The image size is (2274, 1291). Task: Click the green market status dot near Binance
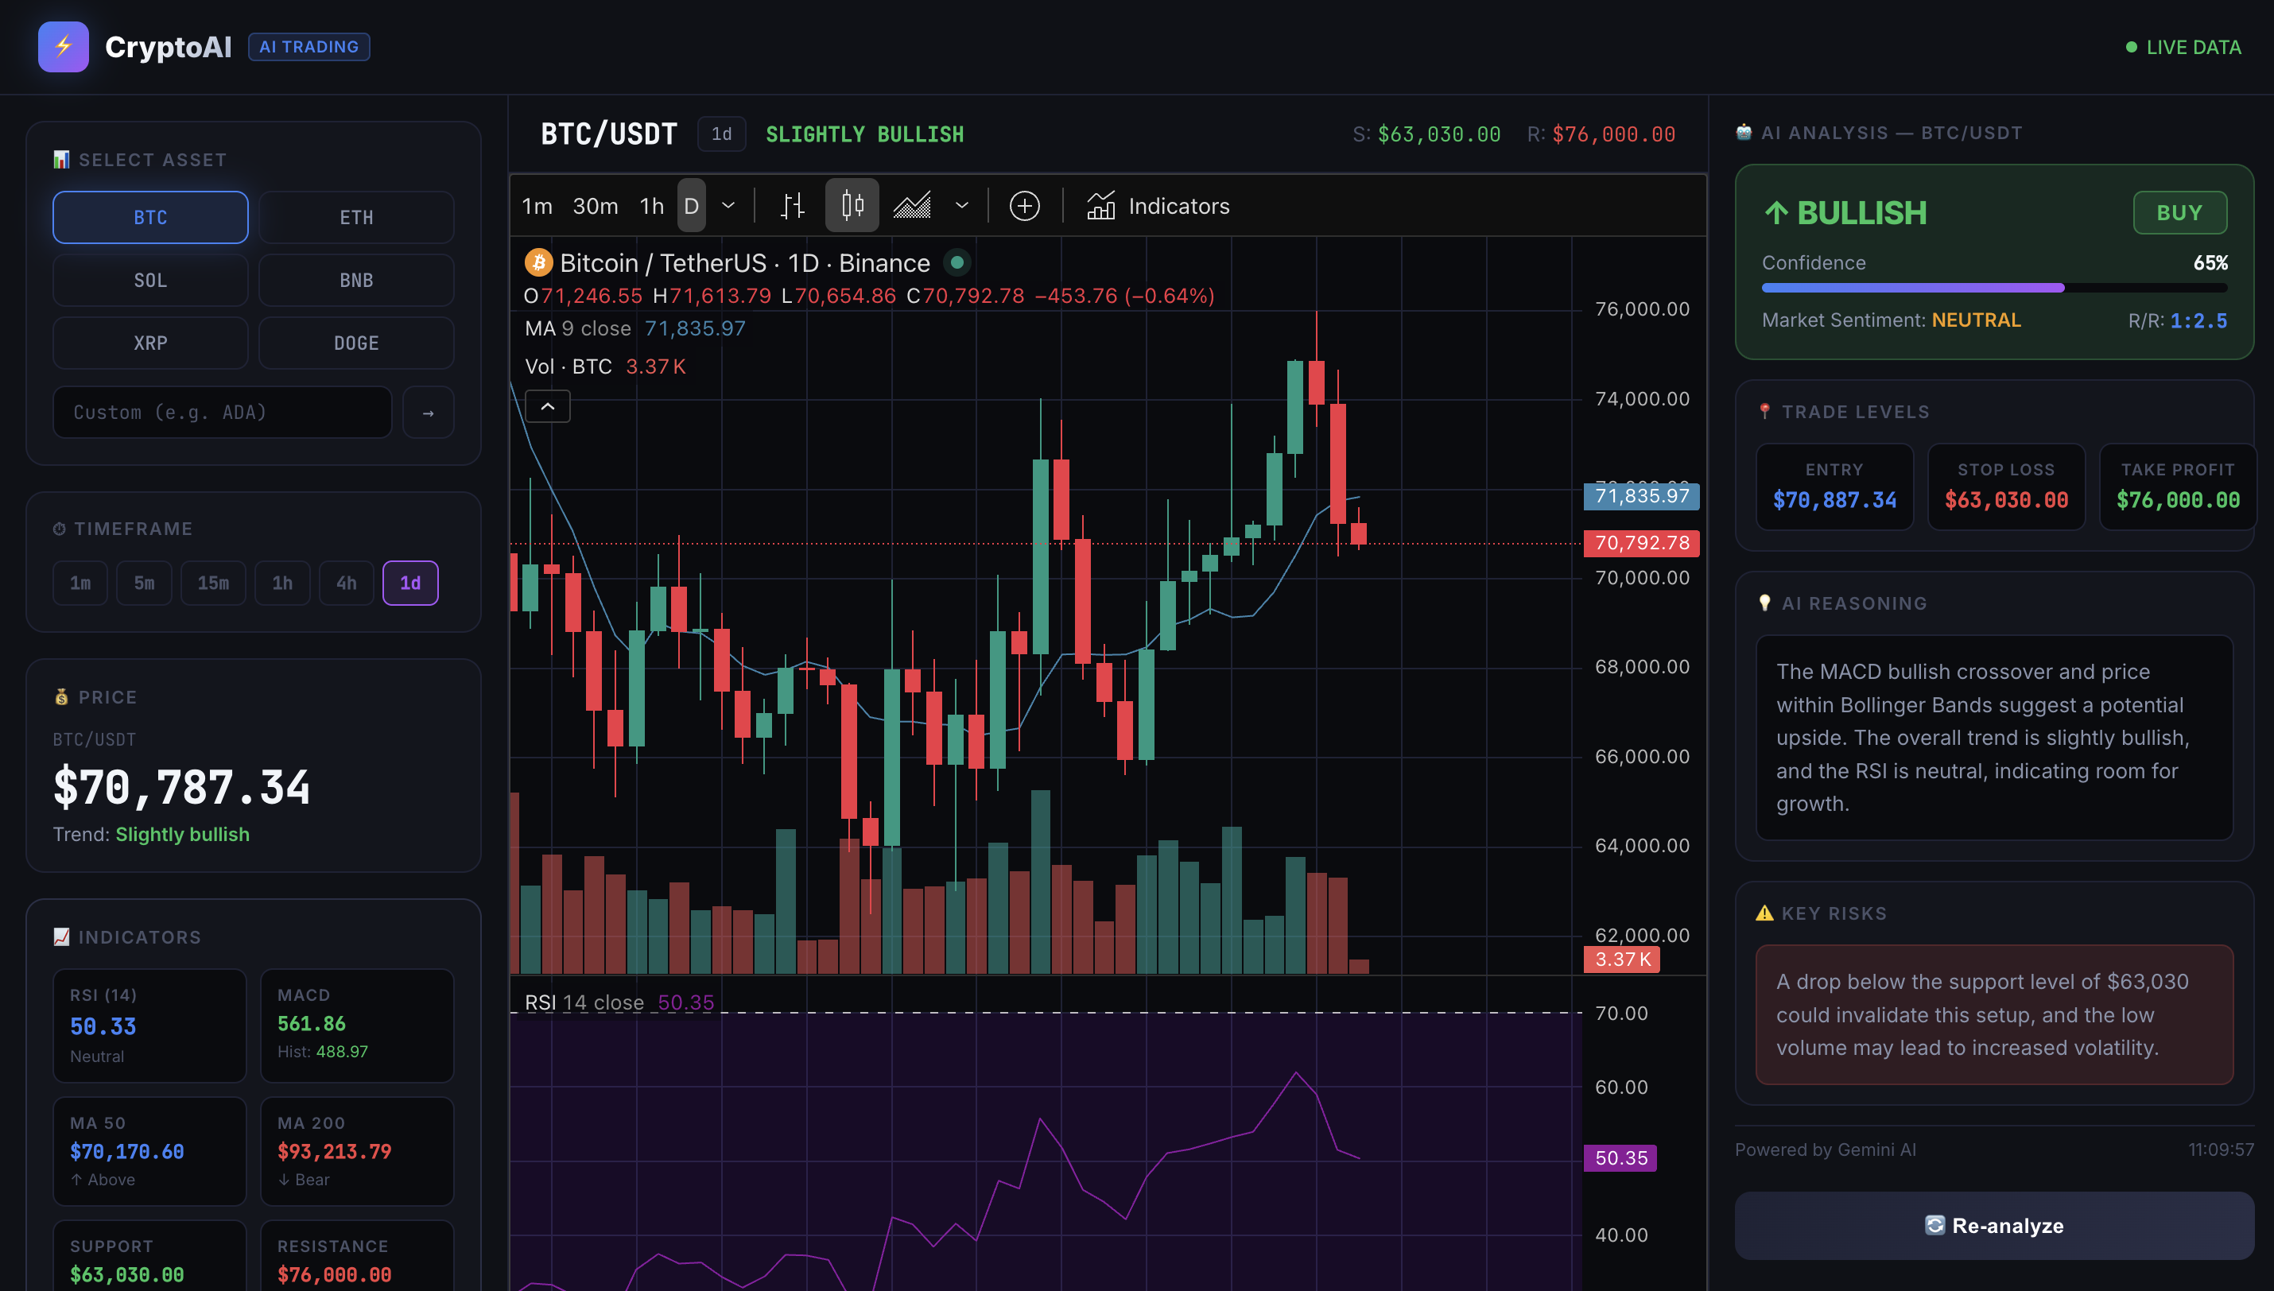[957, 262]
